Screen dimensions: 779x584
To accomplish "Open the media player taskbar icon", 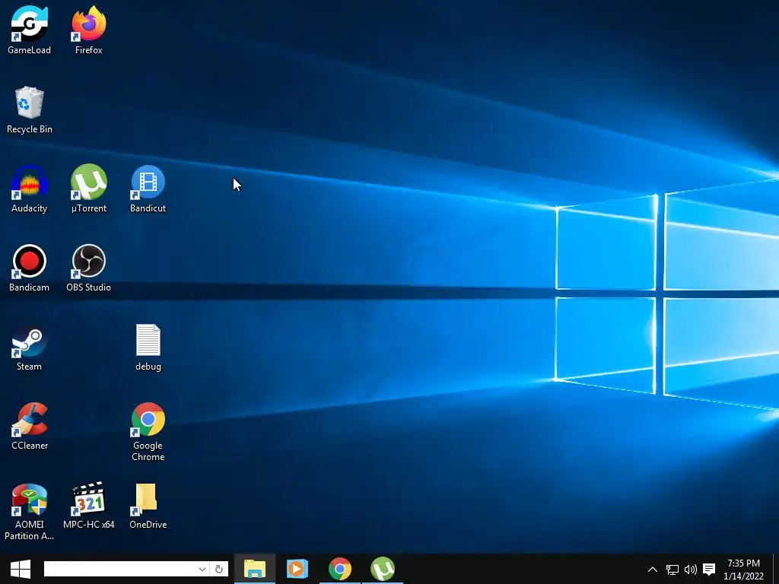I will 297,569.
